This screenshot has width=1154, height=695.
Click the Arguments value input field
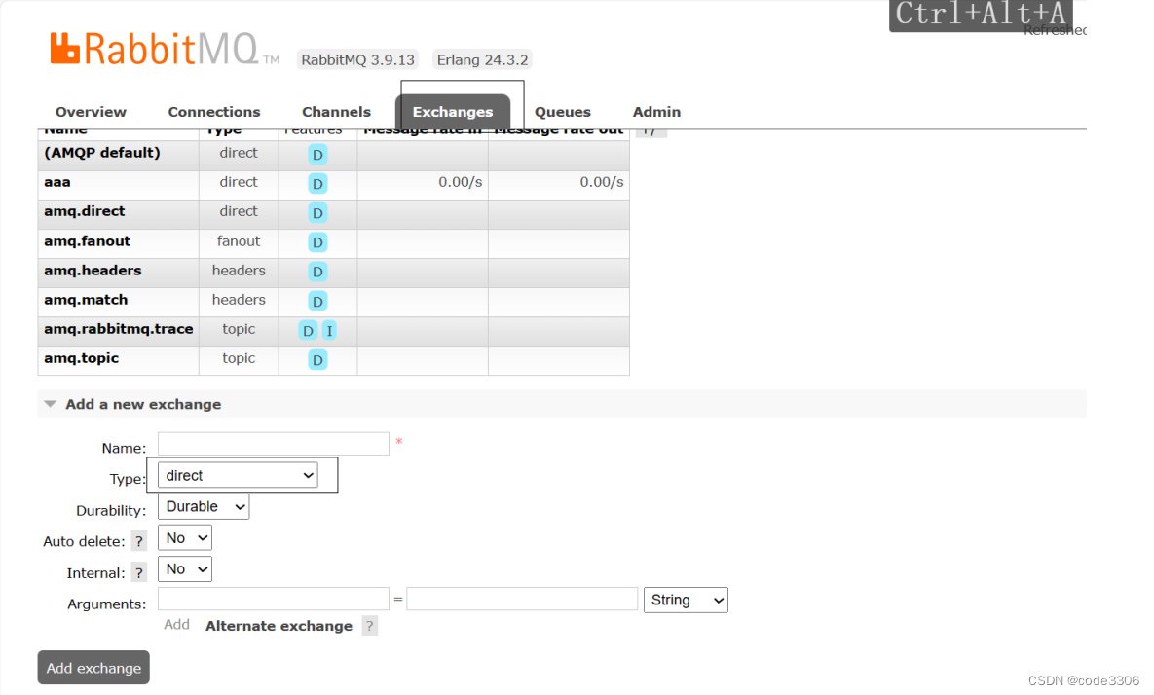[x=522, y=599]
